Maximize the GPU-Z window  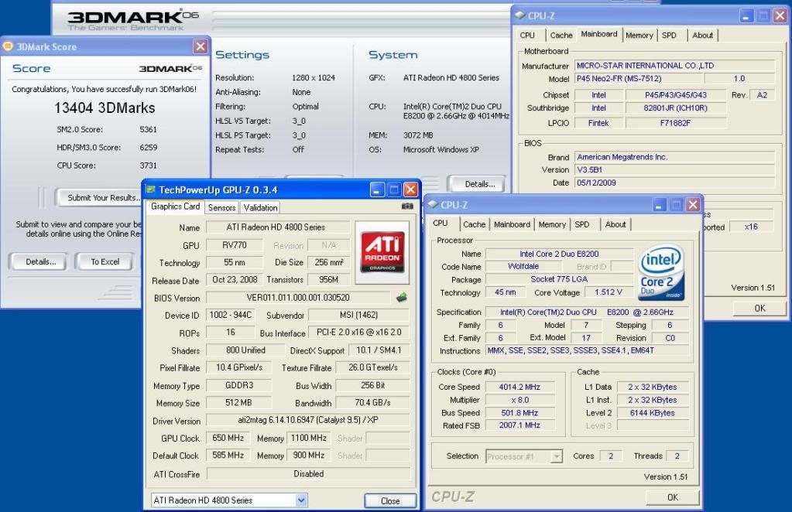394,189
